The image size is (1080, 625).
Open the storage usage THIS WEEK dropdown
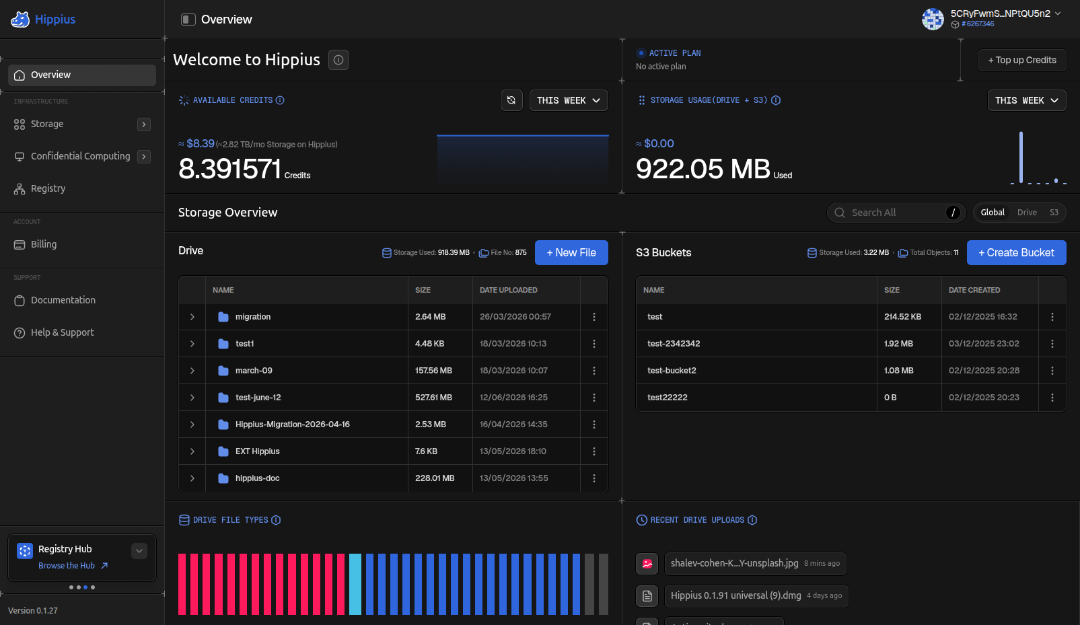1027,100
